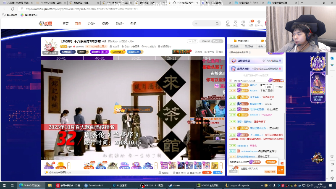
Task: Open the 宝阿大喇叭 banner
Action: (x=256, y=68)
